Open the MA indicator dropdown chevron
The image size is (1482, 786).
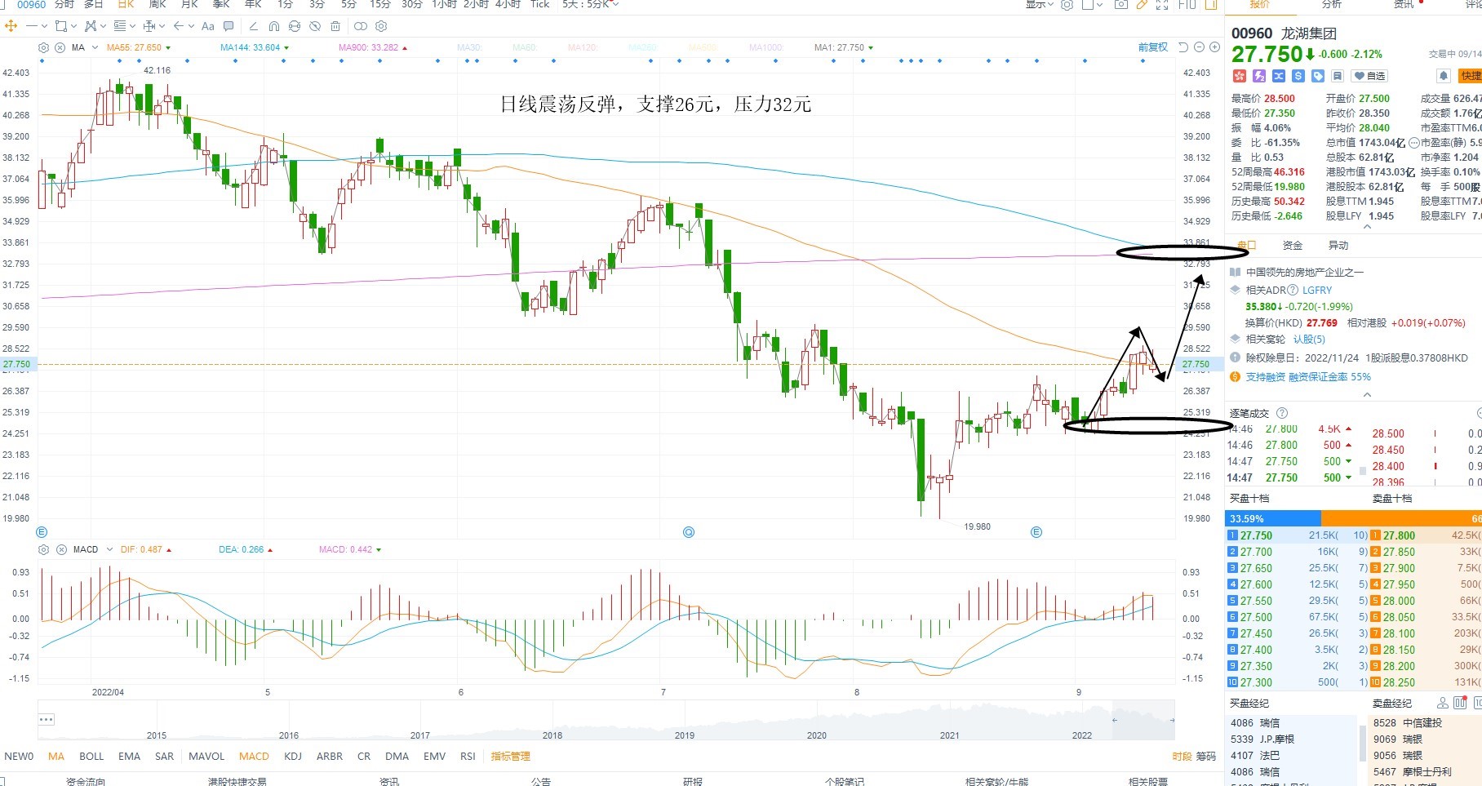pyautogui.click(x=95, y=47)
